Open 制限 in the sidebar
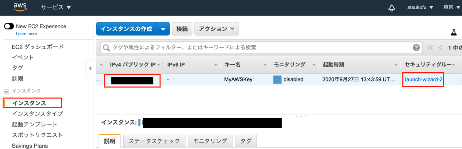Image resolution: width=462 pixels, height=149 pixels. point(18,79)
